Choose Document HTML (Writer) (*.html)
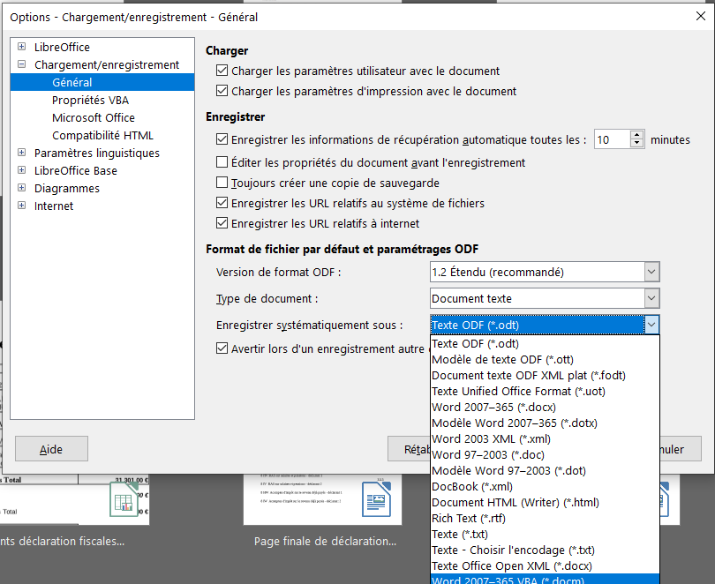This screenshot has width=715, height=584. pyautogui.click(x=545, y=503)
